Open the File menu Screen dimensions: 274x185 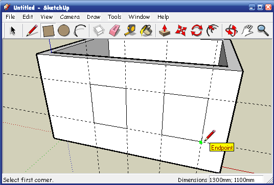[10, 17]
